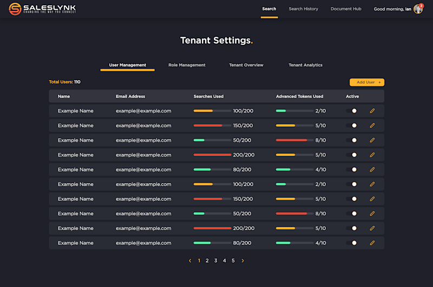This screenshot has height=287, width=433.
Task: Click Searches Used bar in first 100/200 row
Action: point(212,111)
